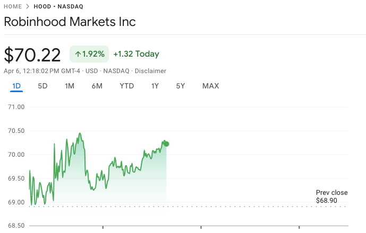Image resolution: width=366 pixels, height=233 pixels.
Task: Click the HOOD • NASDAQ breadcrumb
Action: (58, 6)
